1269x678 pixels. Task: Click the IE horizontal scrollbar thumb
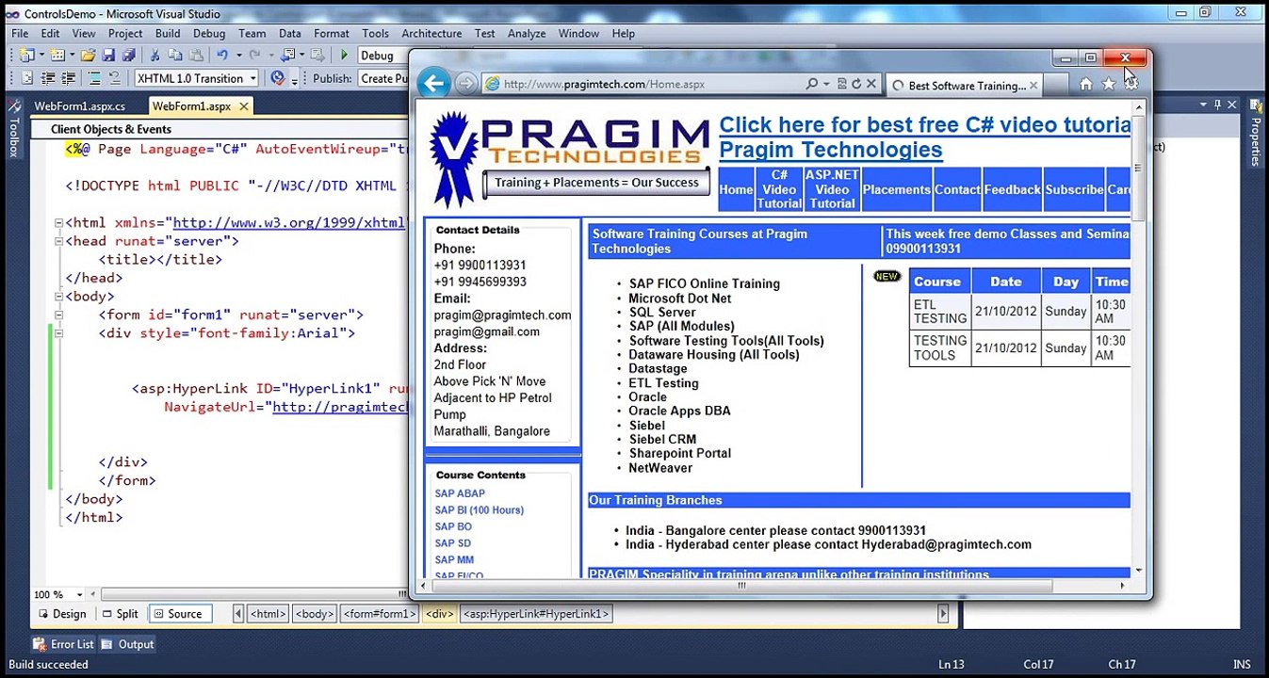(x=741, y=586)
